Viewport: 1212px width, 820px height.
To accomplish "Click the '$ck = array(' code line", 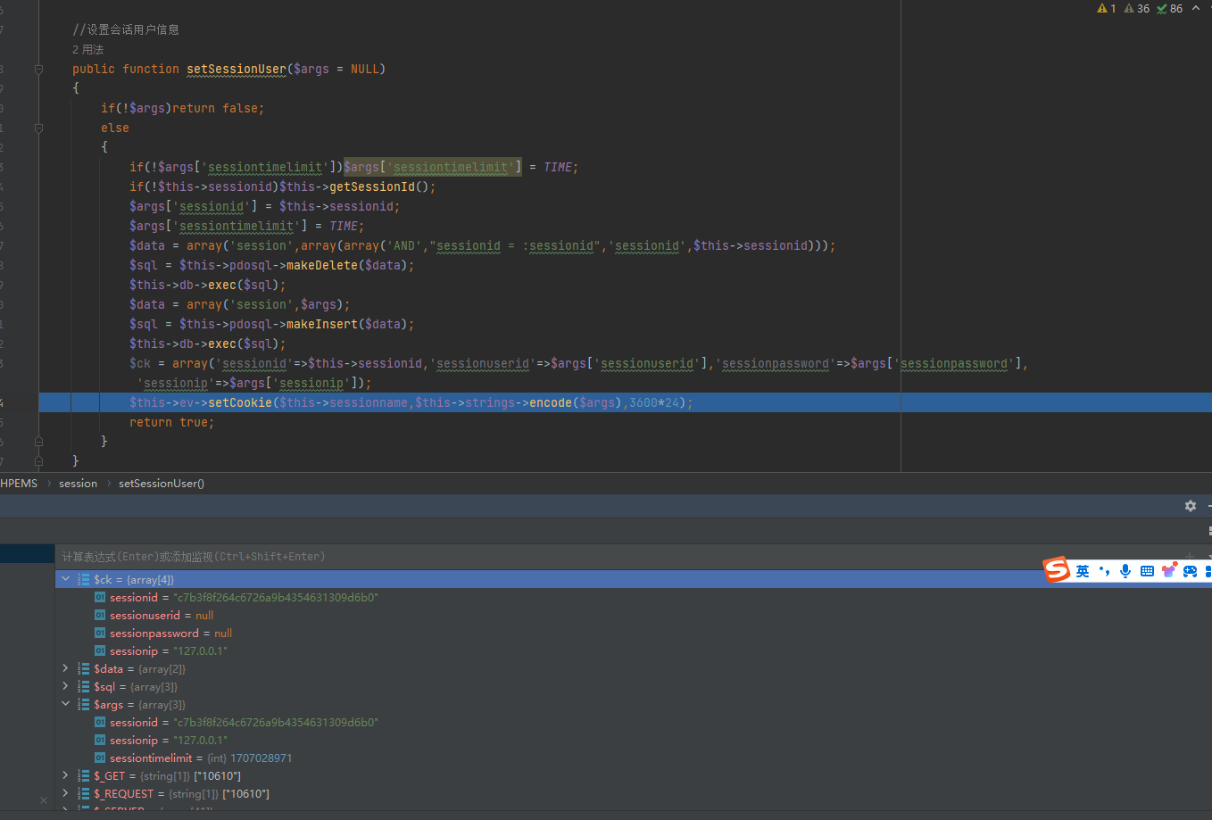I will (578, 363).
